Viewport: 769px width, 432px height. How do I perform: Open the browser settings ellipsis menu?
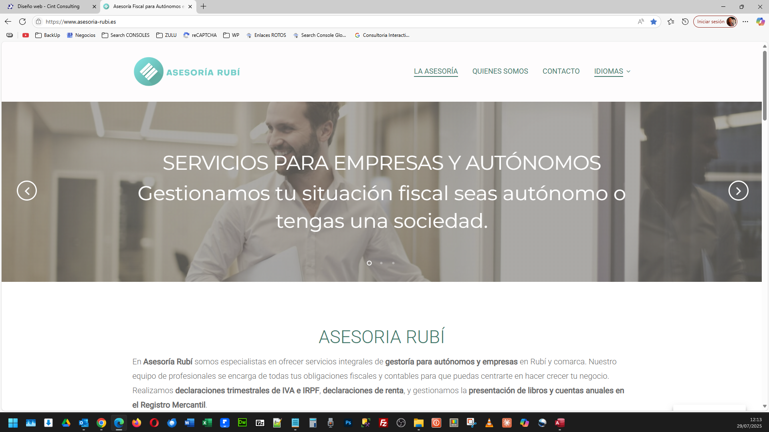coord(745,22)
